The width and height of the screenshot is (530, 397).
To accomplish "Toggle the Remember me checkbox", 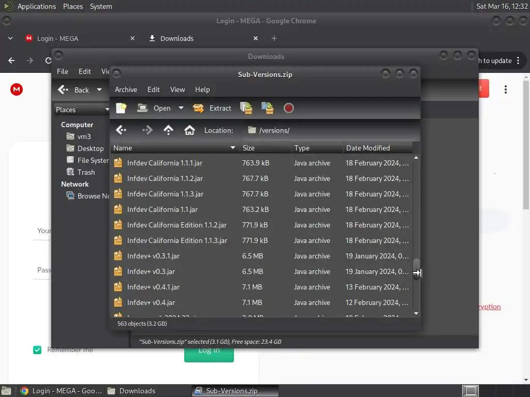I will (37, 350).
